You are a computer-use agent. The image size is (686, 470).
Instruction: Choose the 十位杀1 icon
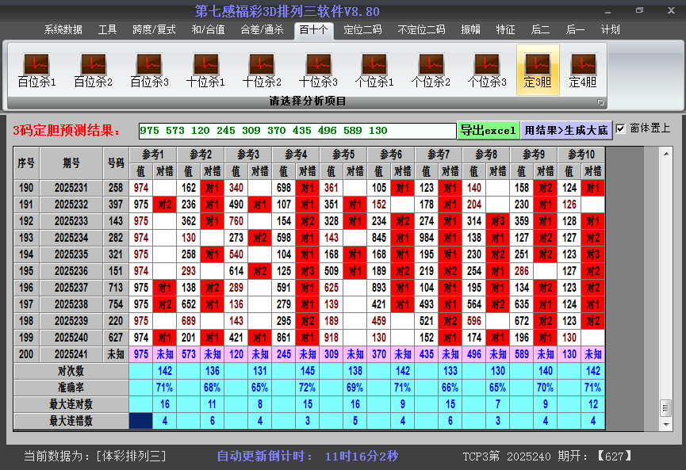point(205,70)
